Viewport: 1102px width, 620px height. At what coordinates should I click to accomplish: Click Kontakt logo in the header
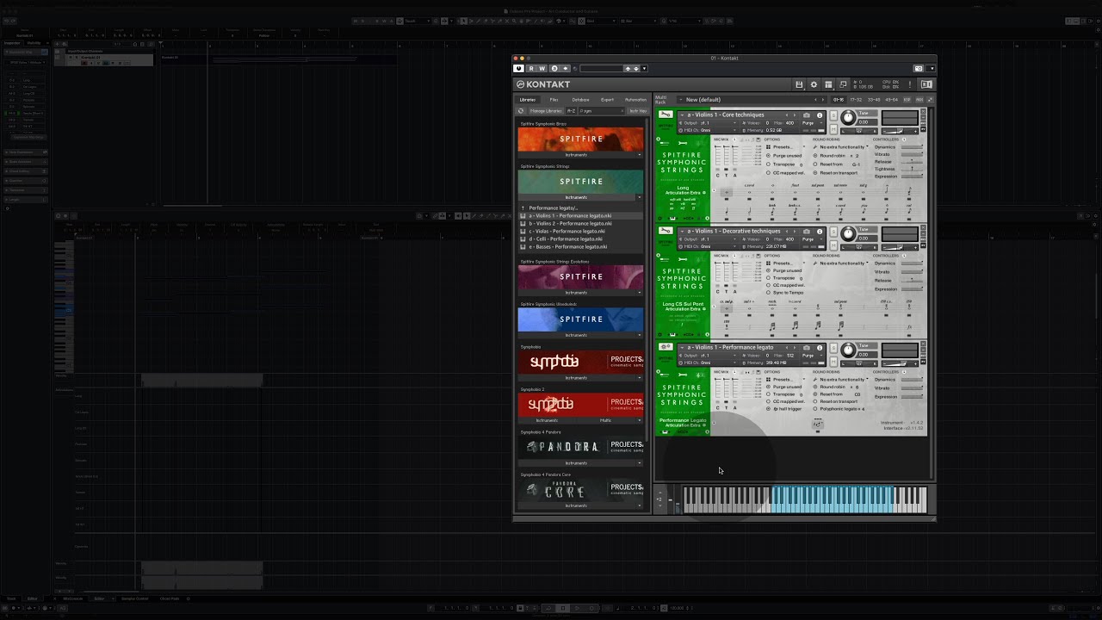coord(543,84)
